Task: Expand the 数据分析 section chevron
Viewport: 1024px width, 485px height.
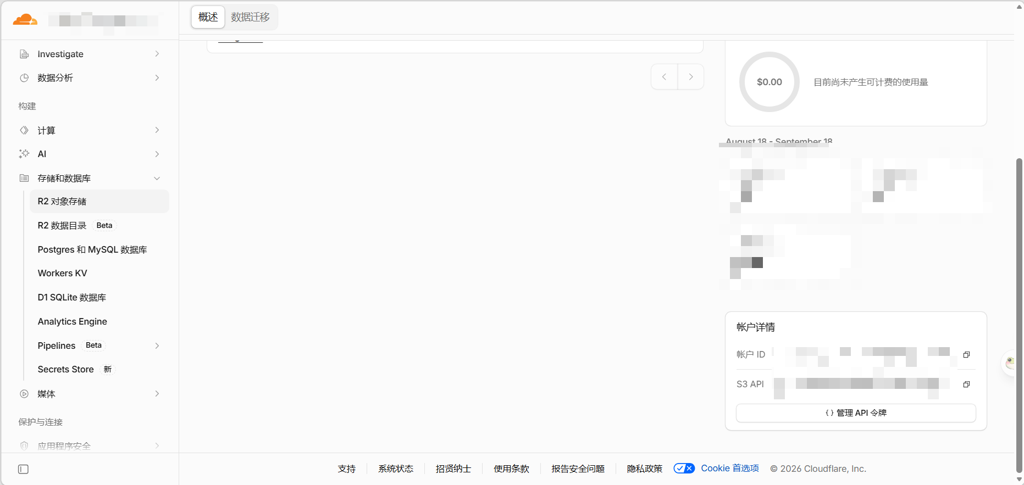Action: 157,78
